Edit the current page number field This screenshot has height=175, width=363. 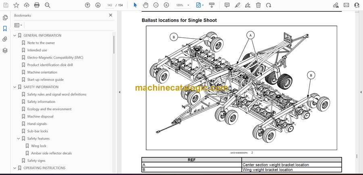110,5
